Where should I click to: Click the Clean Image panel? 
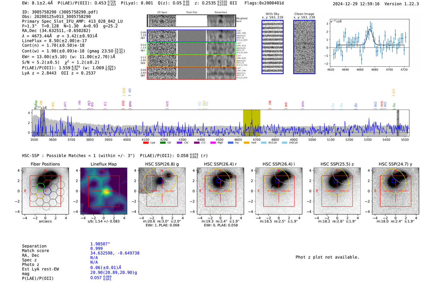click(x=304, y=47)
